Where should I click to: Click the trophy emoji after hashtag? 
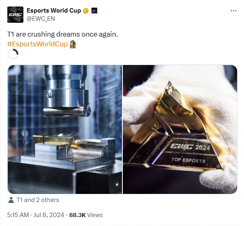click(72, 44)
